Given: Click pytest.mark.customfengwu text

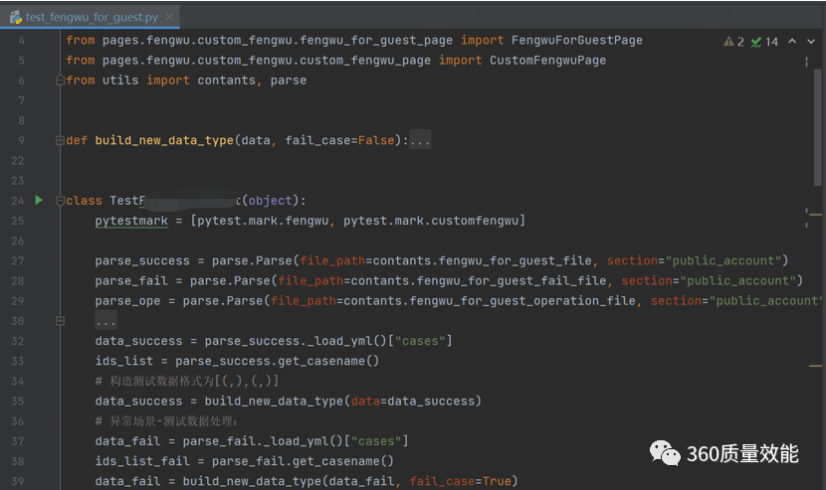Looking at the screenshot, I should coord(432,221).
